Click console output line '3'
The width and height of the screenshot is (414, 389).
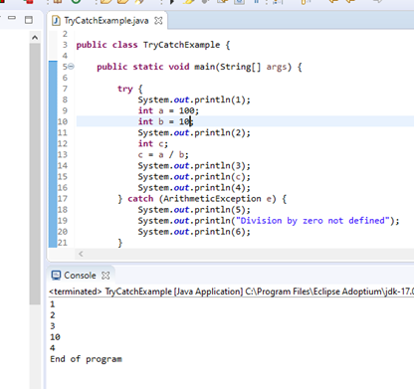53,326
